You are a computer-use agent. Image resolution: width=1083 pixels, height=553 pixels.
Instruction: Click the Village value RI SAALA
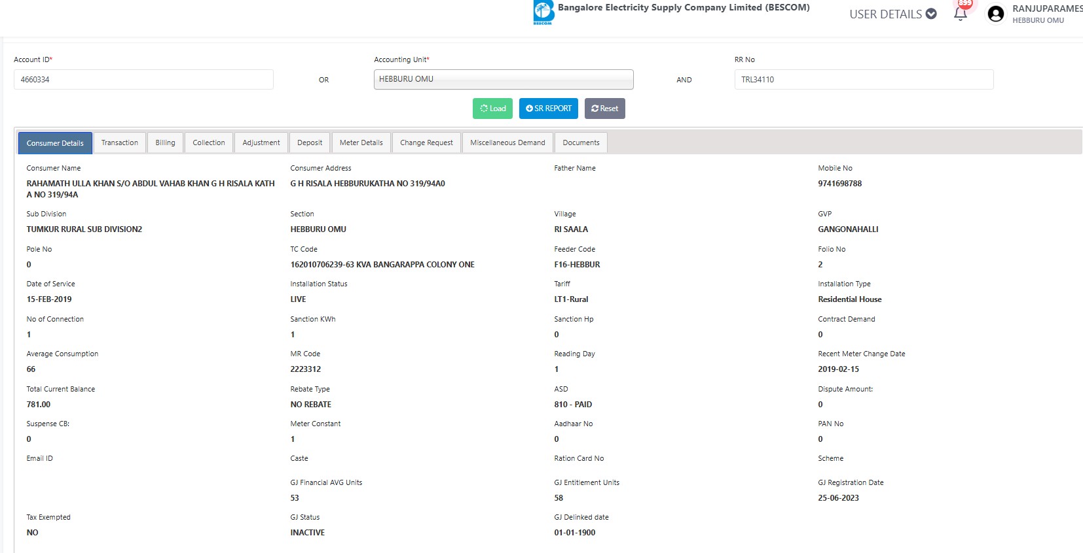[x=571, y=229]
